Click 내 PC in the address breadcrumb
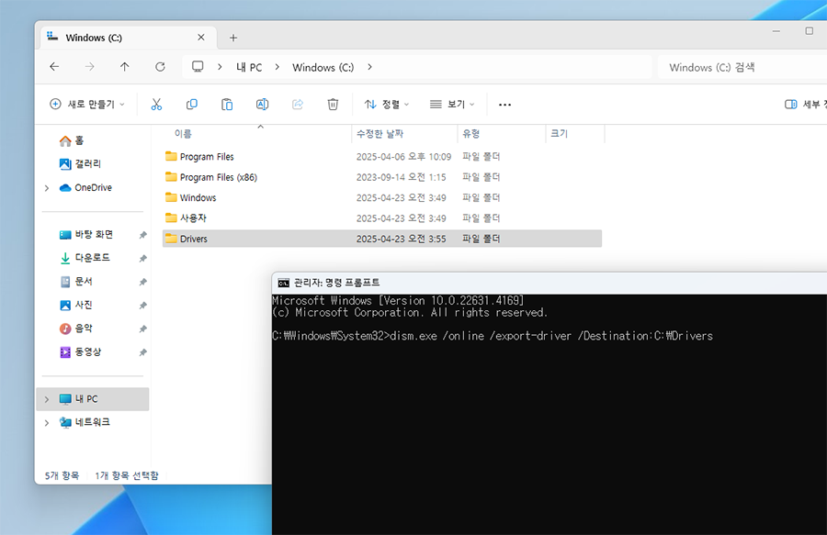Viewport: 827px width, 535px height. tap(249, 67)
